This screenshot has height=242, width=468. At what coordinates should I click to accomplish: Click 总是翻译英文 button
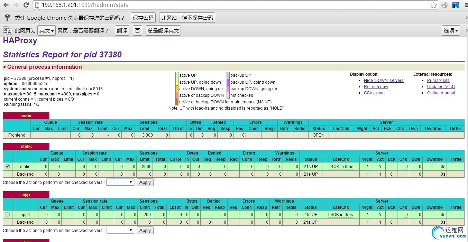(163, 30)
